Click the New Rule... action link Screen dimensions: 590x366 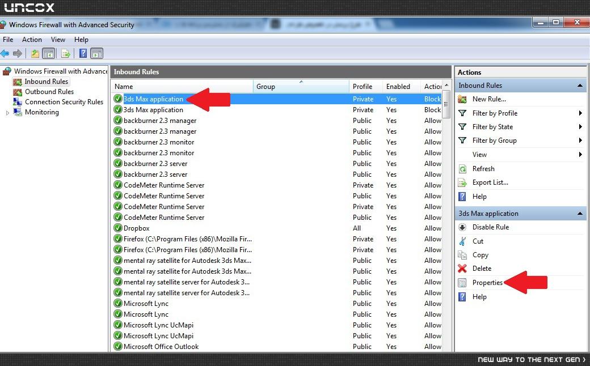pyautogui.click(x=489, y=99)
